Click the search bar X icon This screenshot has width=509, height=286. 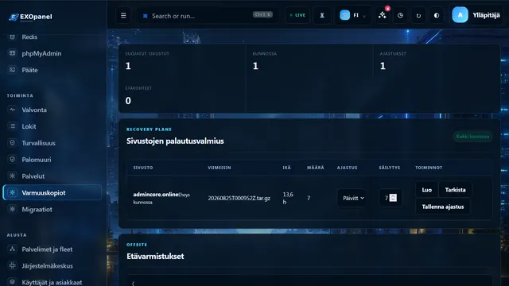(145, 16)
